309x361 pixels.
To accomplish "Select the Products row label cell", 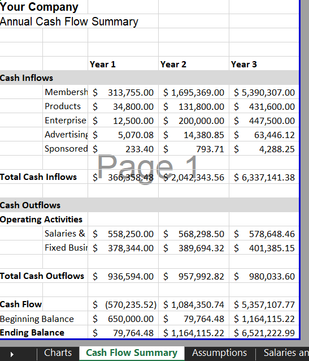I will pyautogui.click(x=66, y=106).
